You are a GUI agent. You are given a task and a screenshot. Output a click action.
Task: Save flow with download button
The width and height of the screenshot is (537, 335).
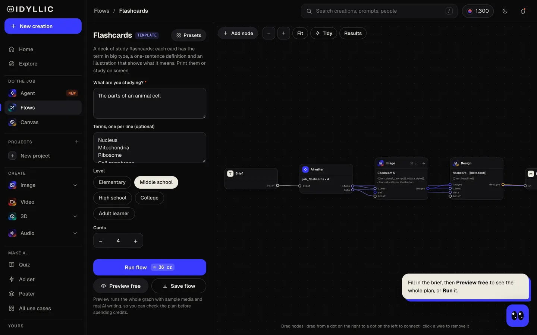[179, 286]
